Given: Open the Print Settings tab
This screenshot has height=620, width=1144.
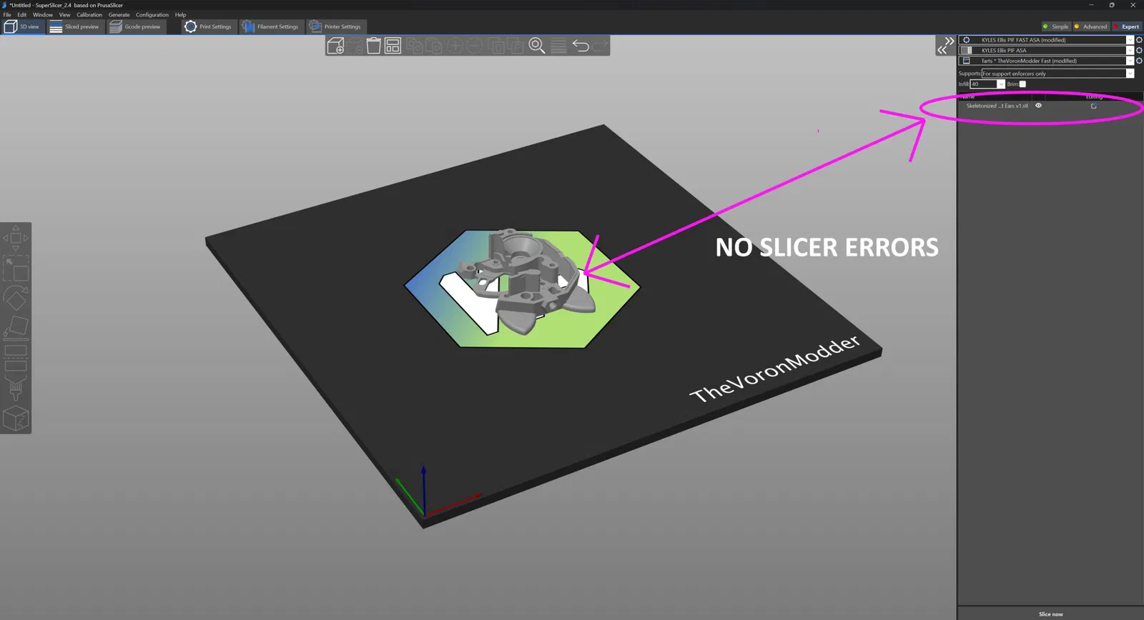Looking at the screenshot, I should click(x=208, y=26).
